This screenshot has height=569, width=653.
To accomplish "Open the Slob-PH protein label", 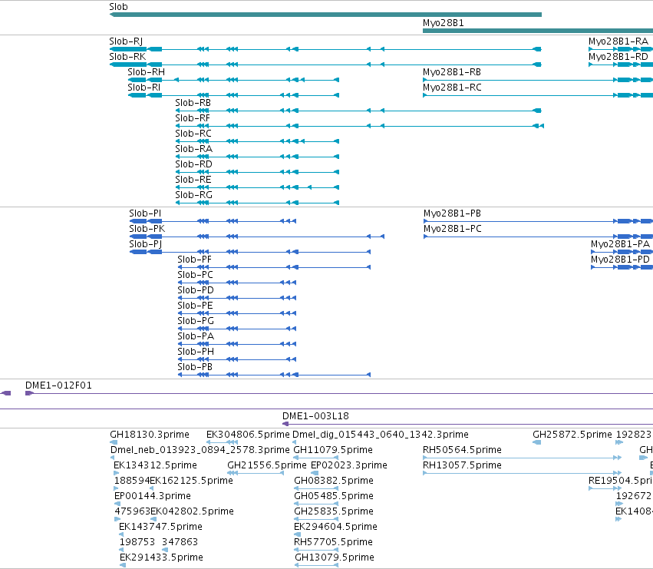I will (x=196, y=352).
